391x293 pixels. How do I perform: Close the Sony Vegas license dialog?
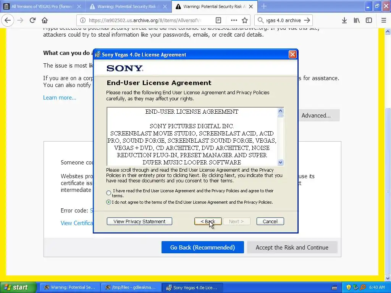(x=292, y=54)
